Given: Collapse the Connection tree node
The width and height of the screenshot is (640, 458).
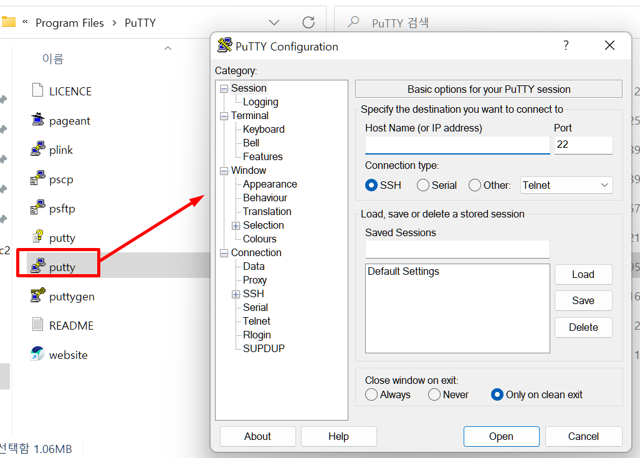Looking at the screenshot, I should (x=224, y=253).
